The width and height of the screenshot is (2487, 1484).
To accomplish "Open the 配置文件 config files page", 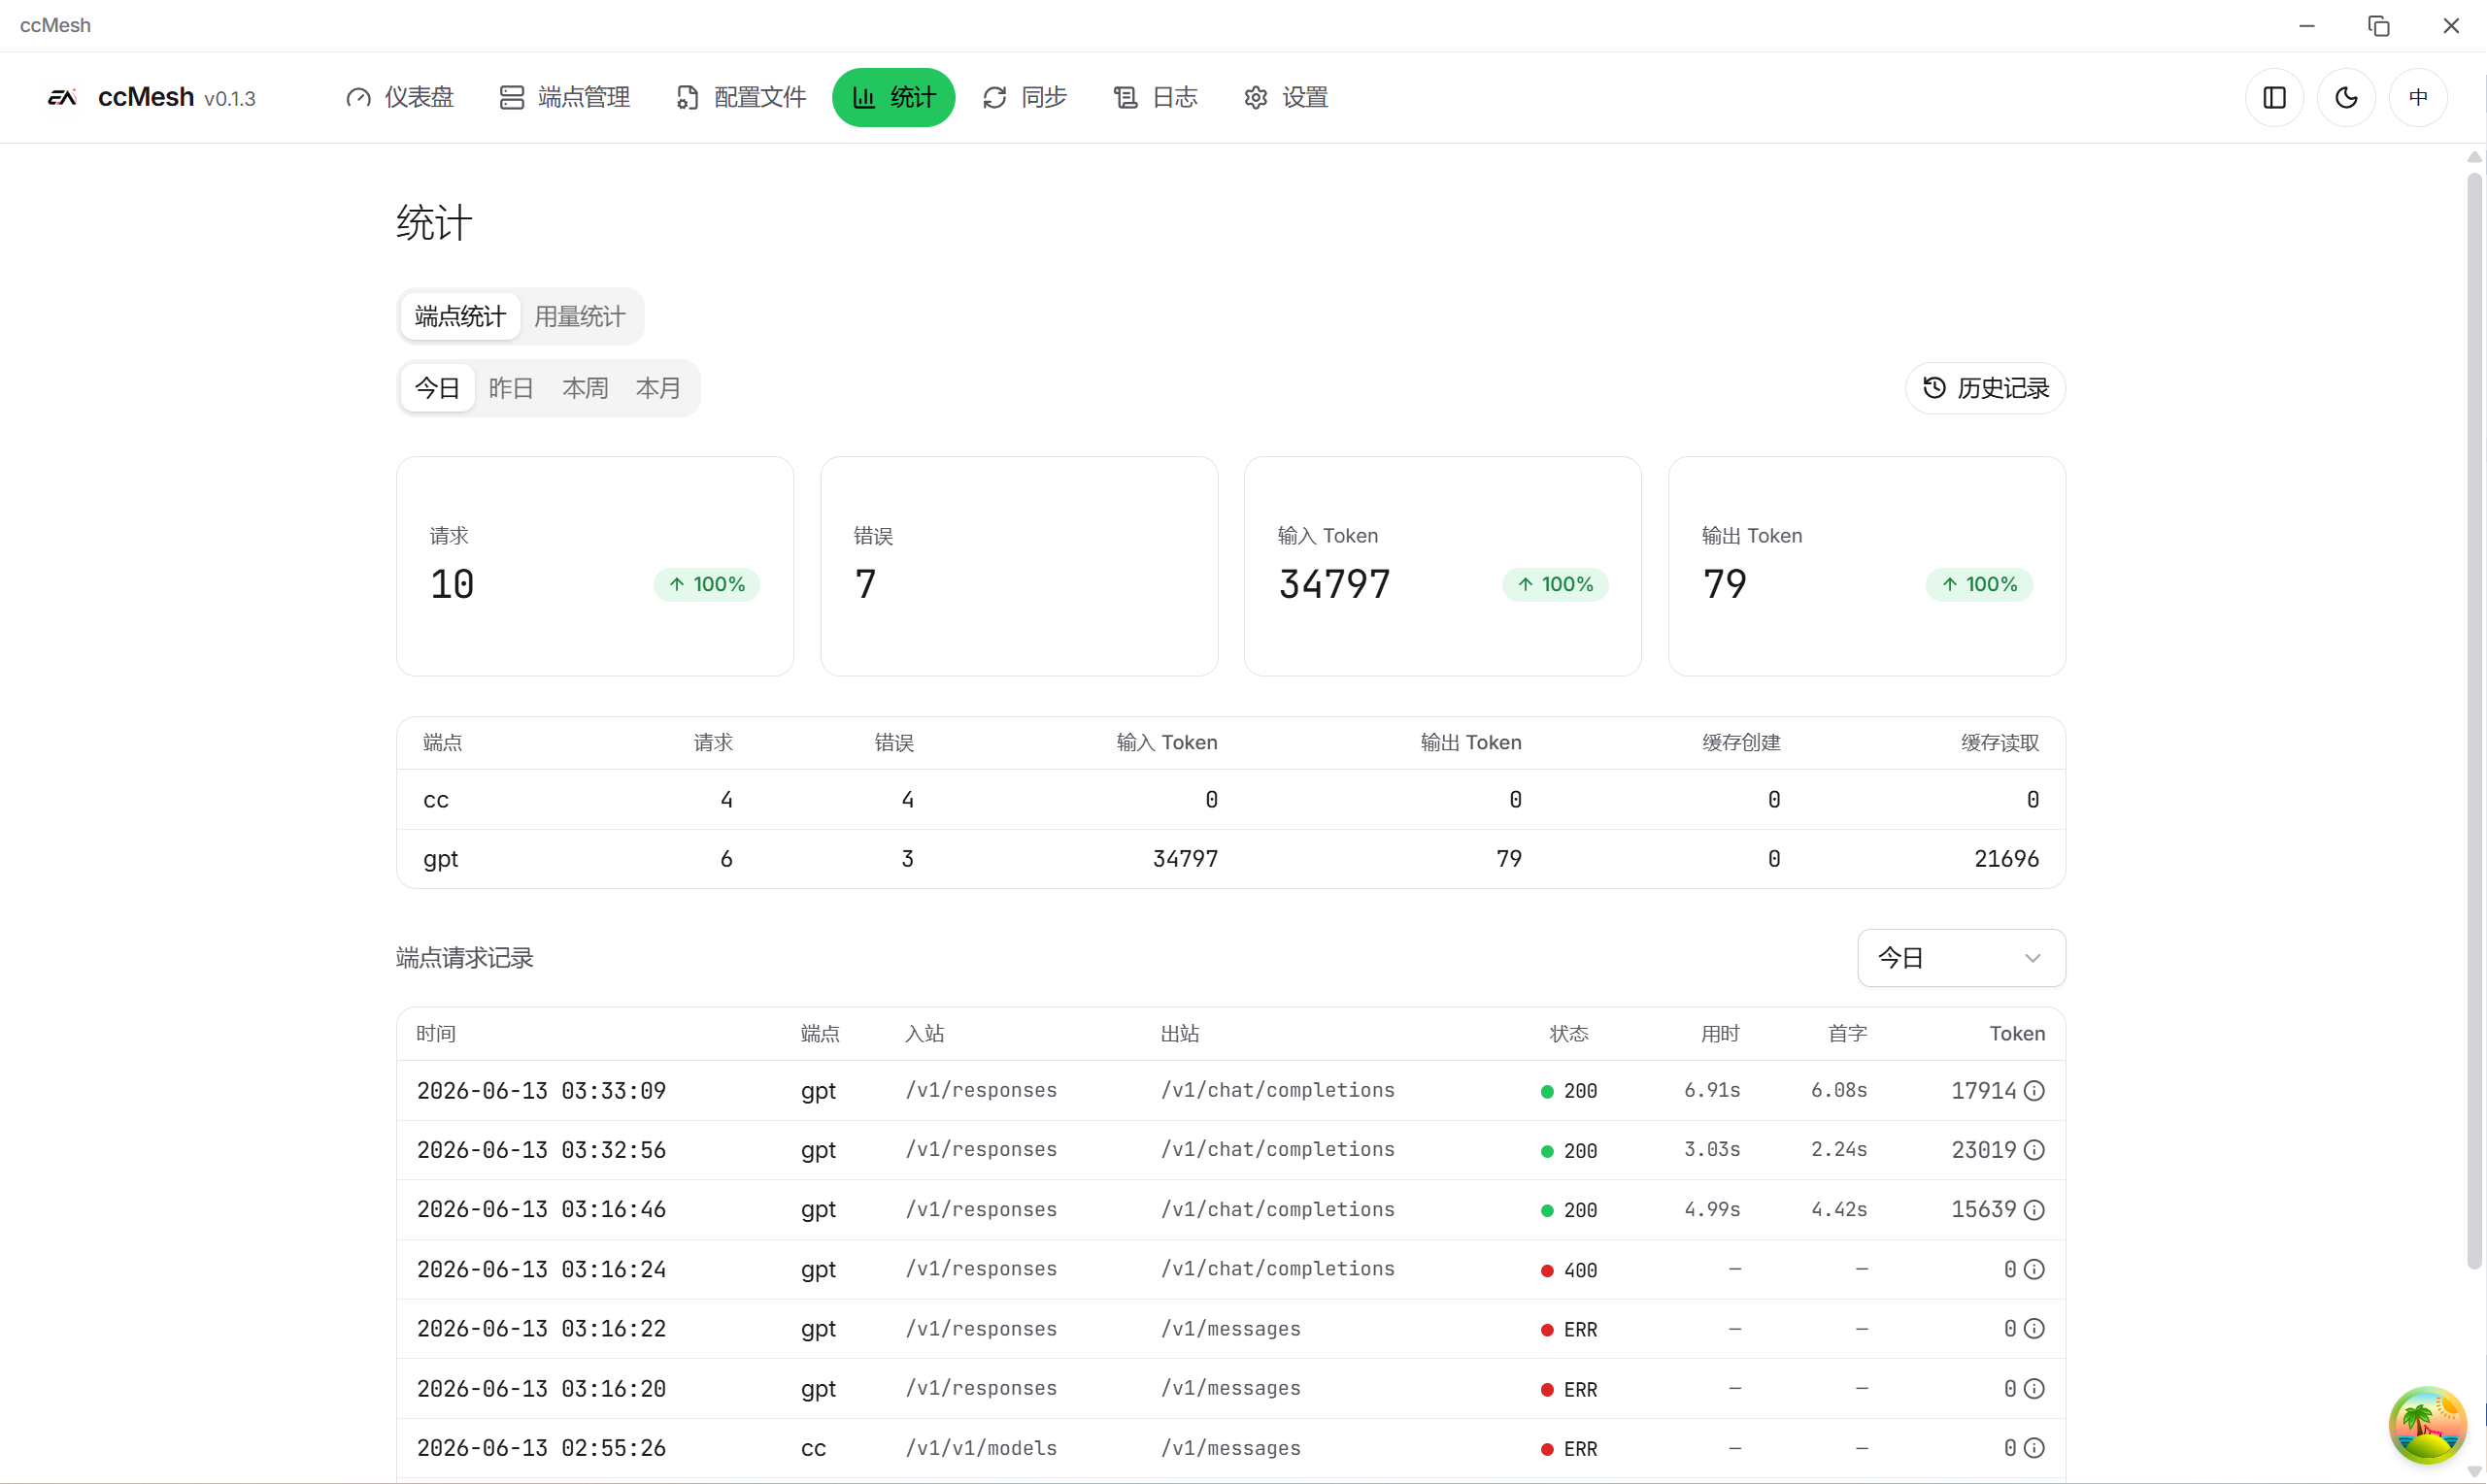I will [741, 97].
